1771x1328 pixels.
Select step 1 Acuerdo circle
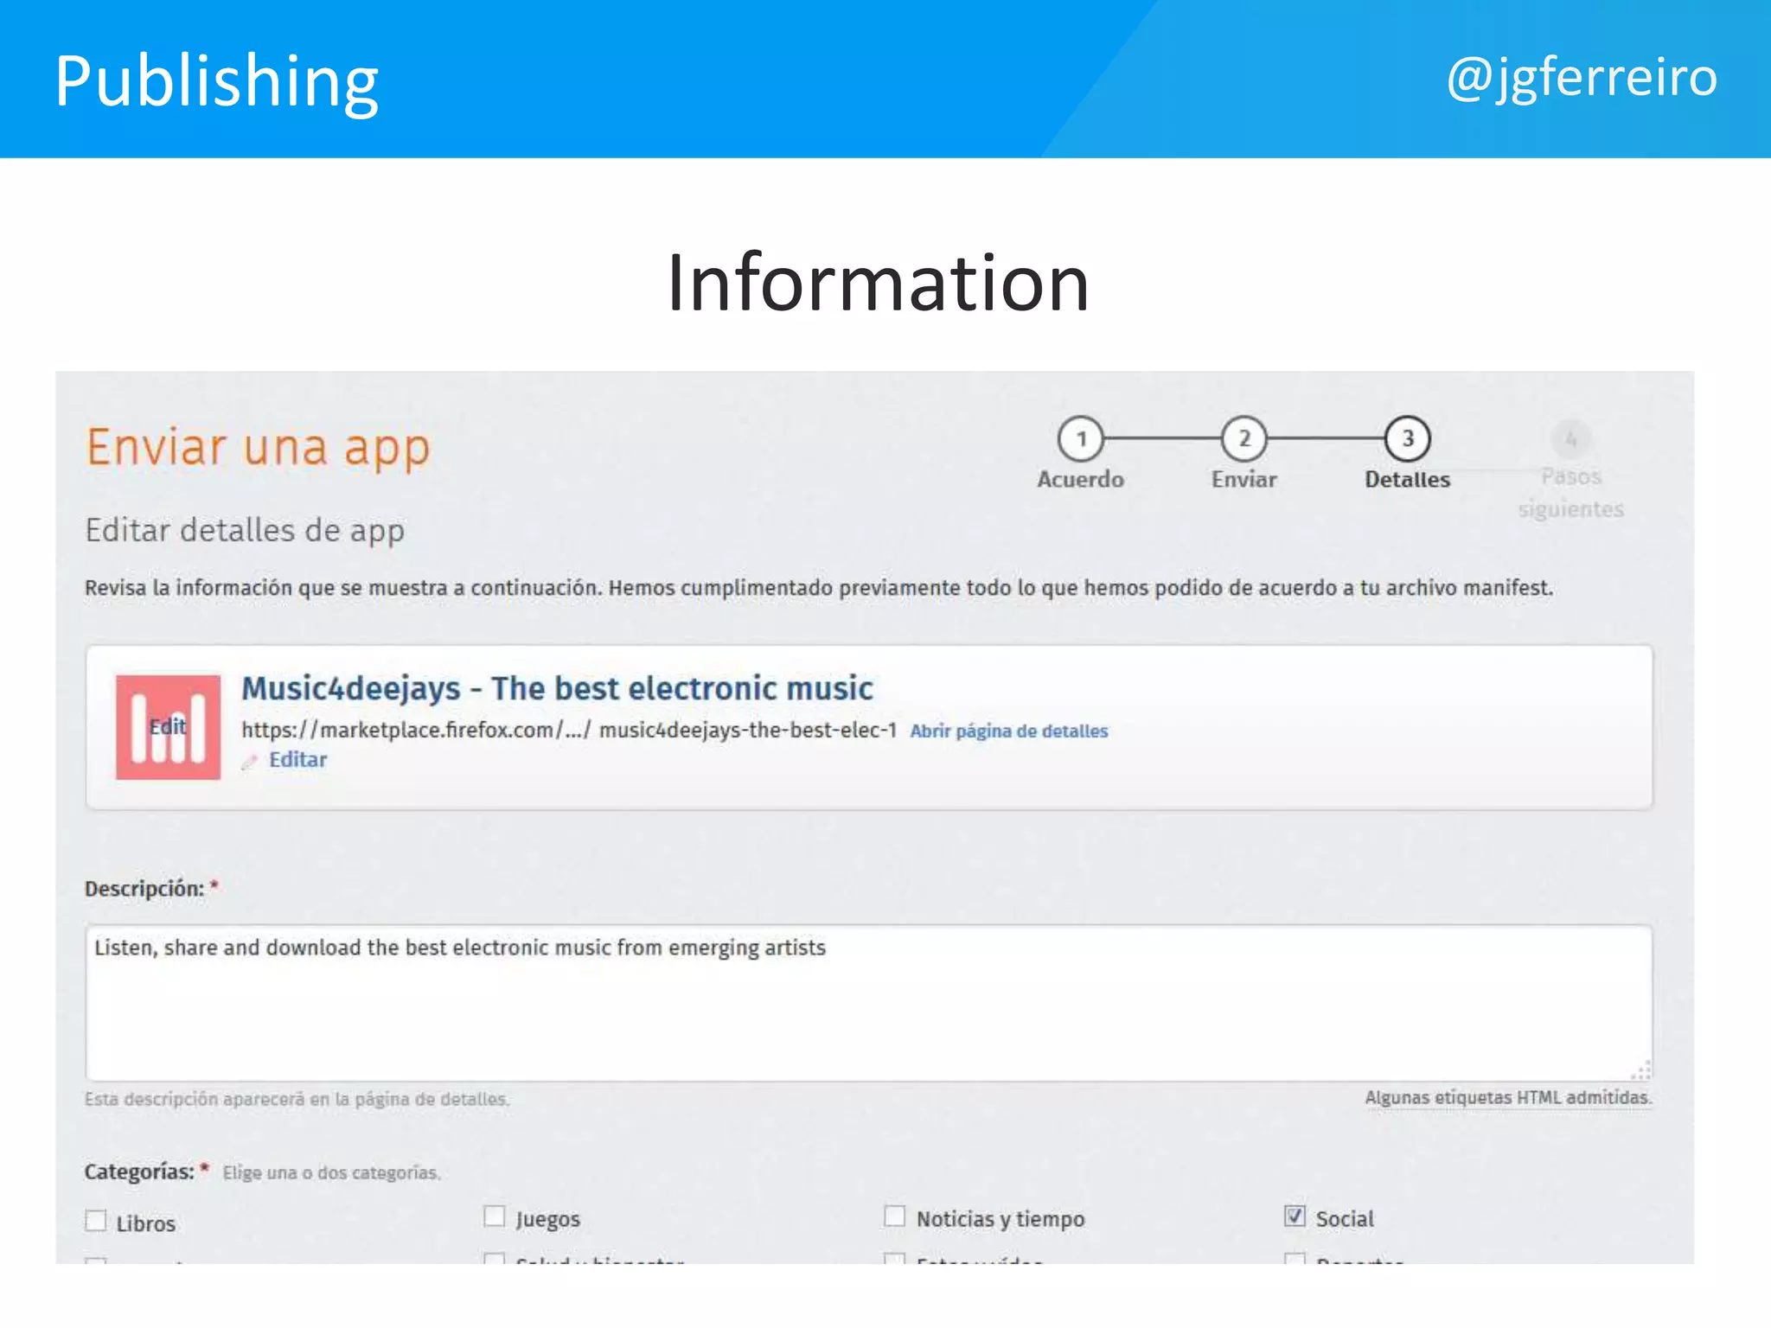coord(1081,439)
